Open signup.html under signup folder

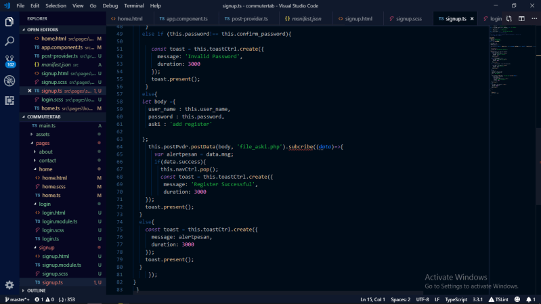point(63,257)
